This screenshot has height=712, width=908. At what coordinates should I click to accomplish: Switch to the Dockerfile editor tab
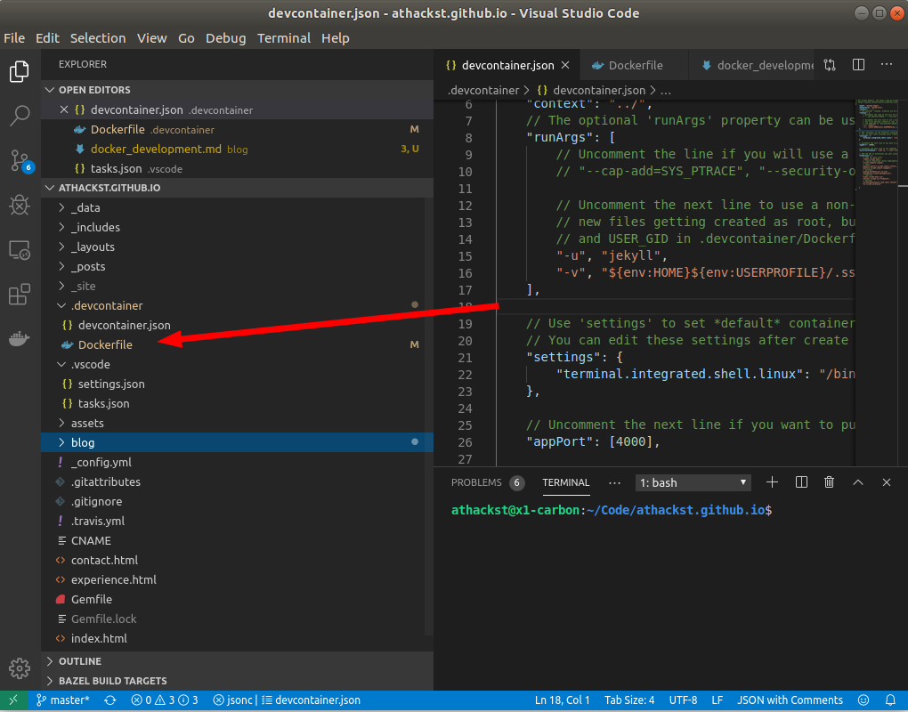[x=634, y=65]
